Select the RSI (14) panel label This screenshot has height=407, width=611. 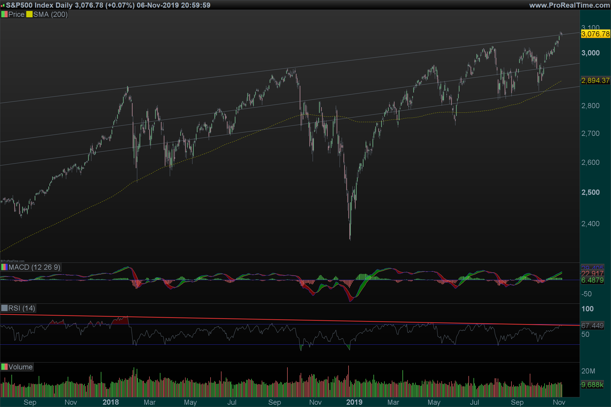[22, 308]
